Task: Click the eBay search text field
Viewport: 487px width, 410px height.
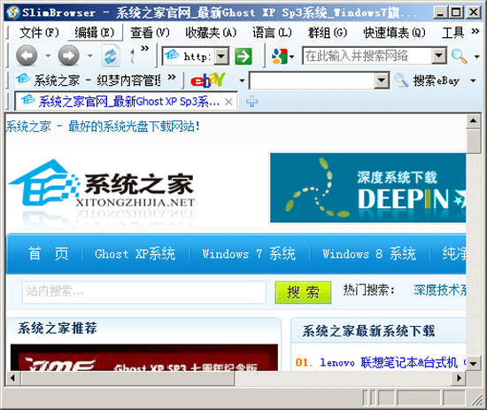Action: 312,81
